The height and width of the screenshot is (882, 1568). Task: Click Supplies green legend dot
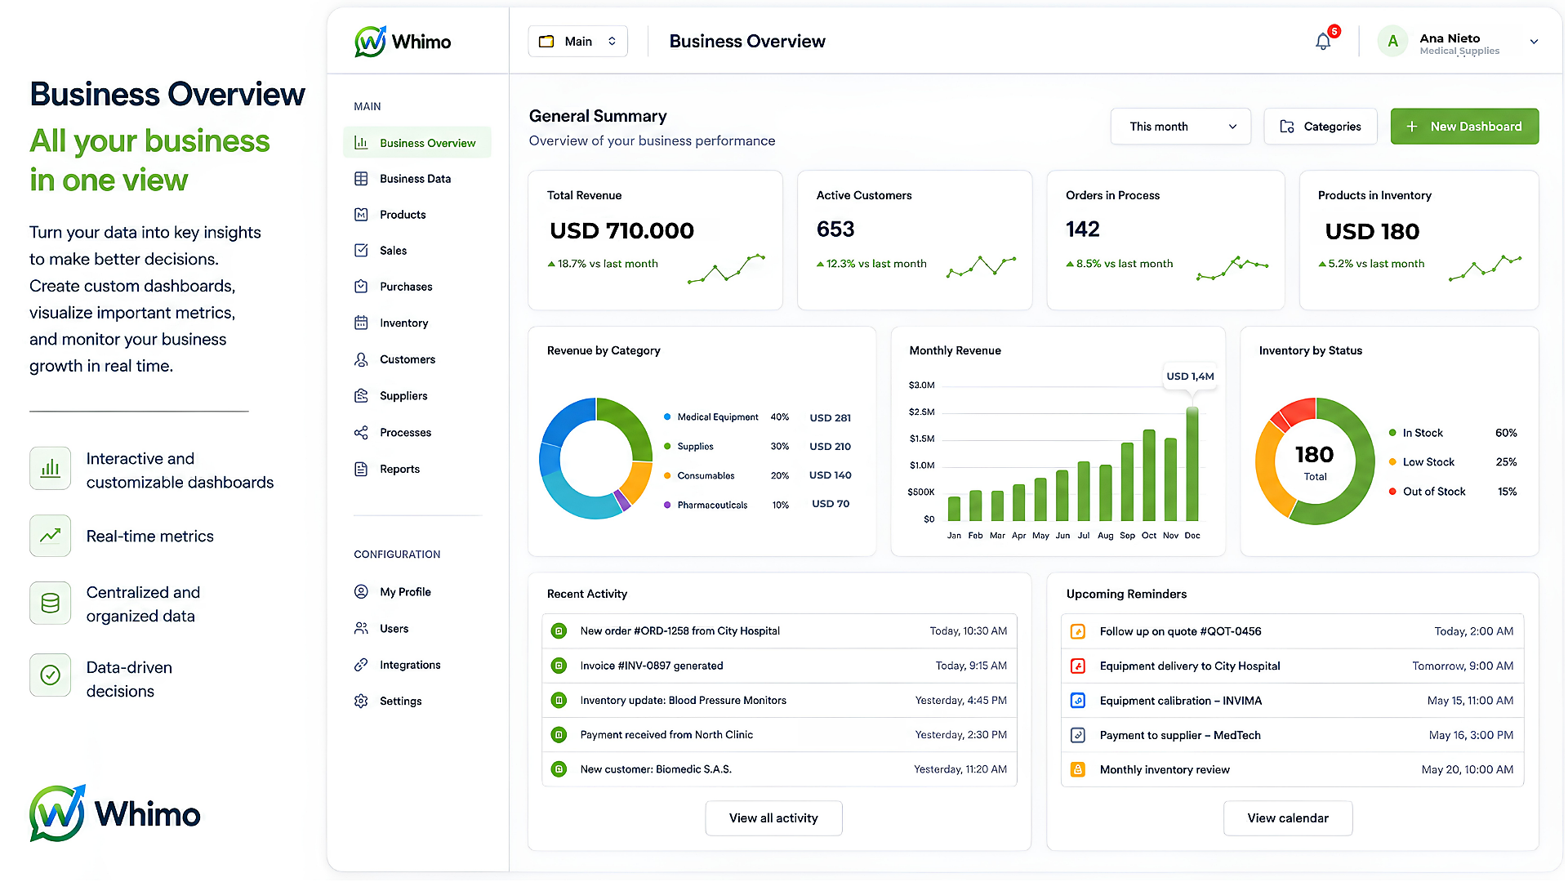[667, 447]
